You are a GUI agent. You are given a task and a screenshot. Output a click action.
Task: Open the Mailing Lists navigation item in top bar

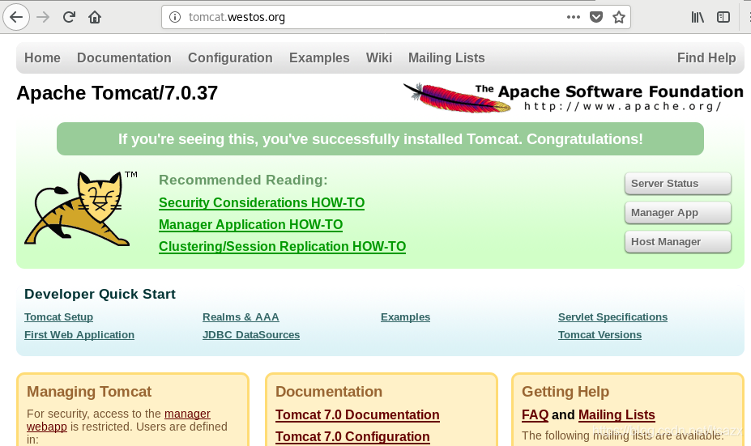[x=446, y=58]
